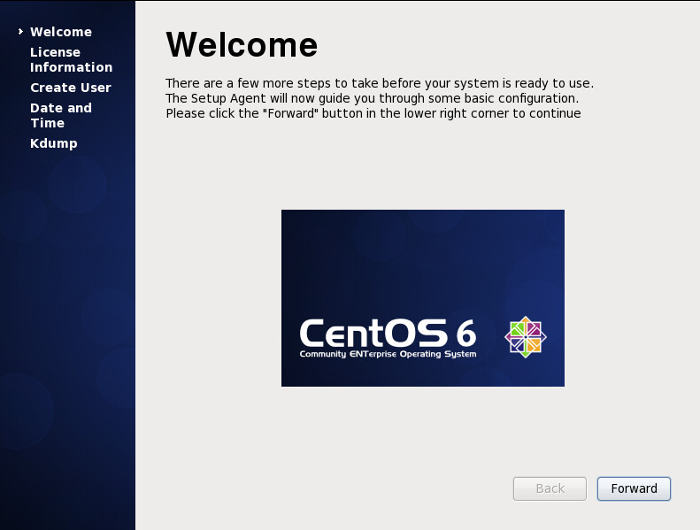Open the Kdump sidebar step

click(x=54, y=143)
